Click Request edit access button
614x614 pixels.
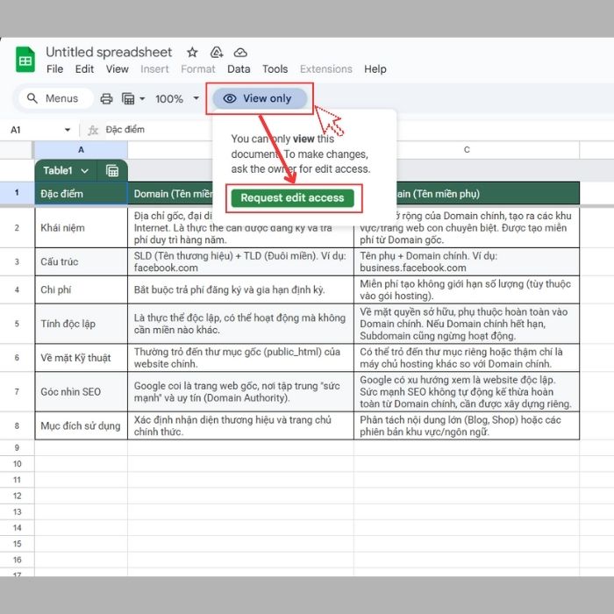[x=292, y=197]
